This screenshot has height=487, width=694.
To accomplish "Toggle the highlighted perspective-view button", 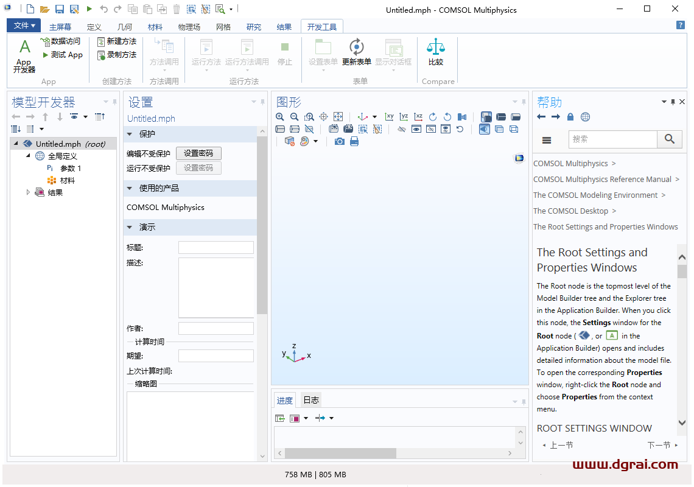I will [x=485, y=129].
